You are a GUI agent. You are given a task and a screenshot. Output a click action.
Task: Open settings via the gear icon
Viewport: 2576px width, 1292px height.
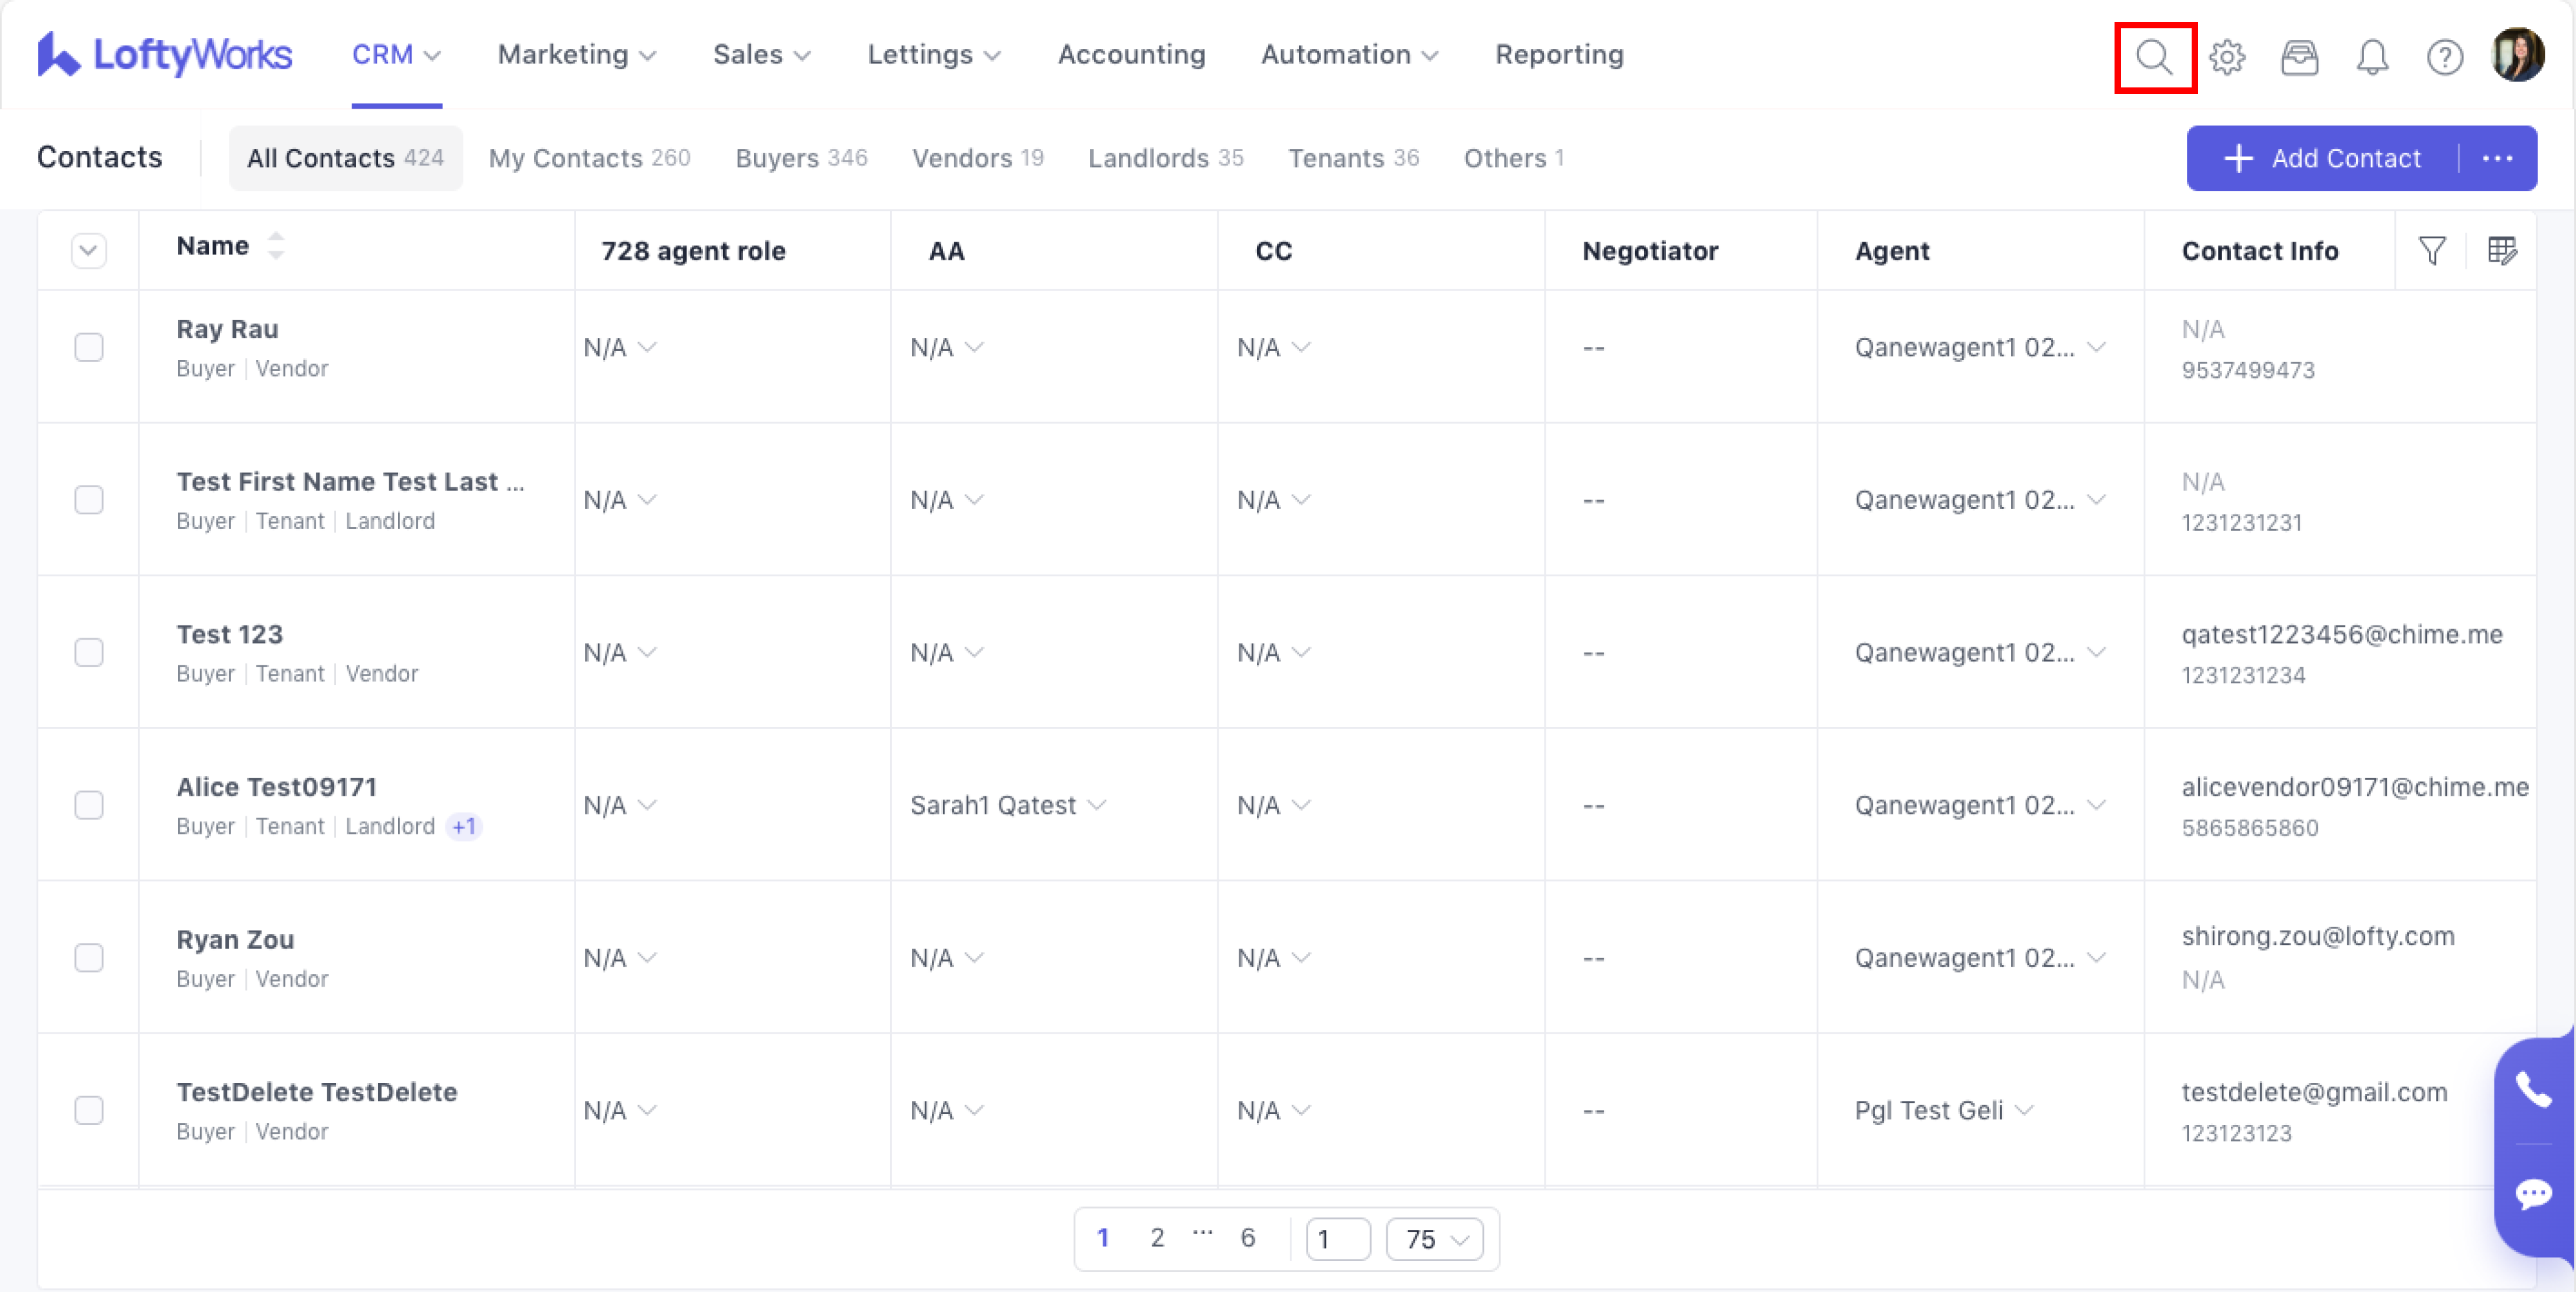tap(2227, 57)
